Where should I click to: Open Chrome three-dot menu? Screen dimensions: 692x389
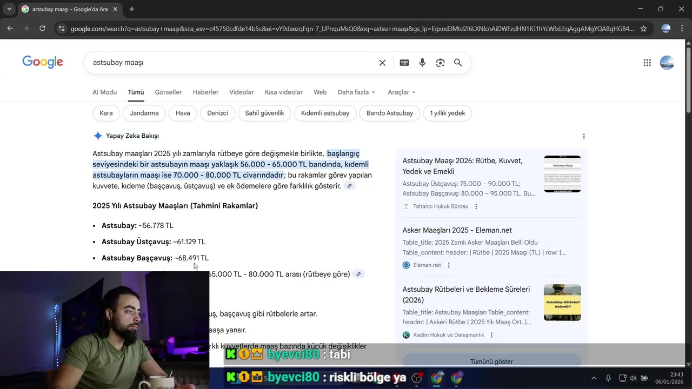[682, 29]
